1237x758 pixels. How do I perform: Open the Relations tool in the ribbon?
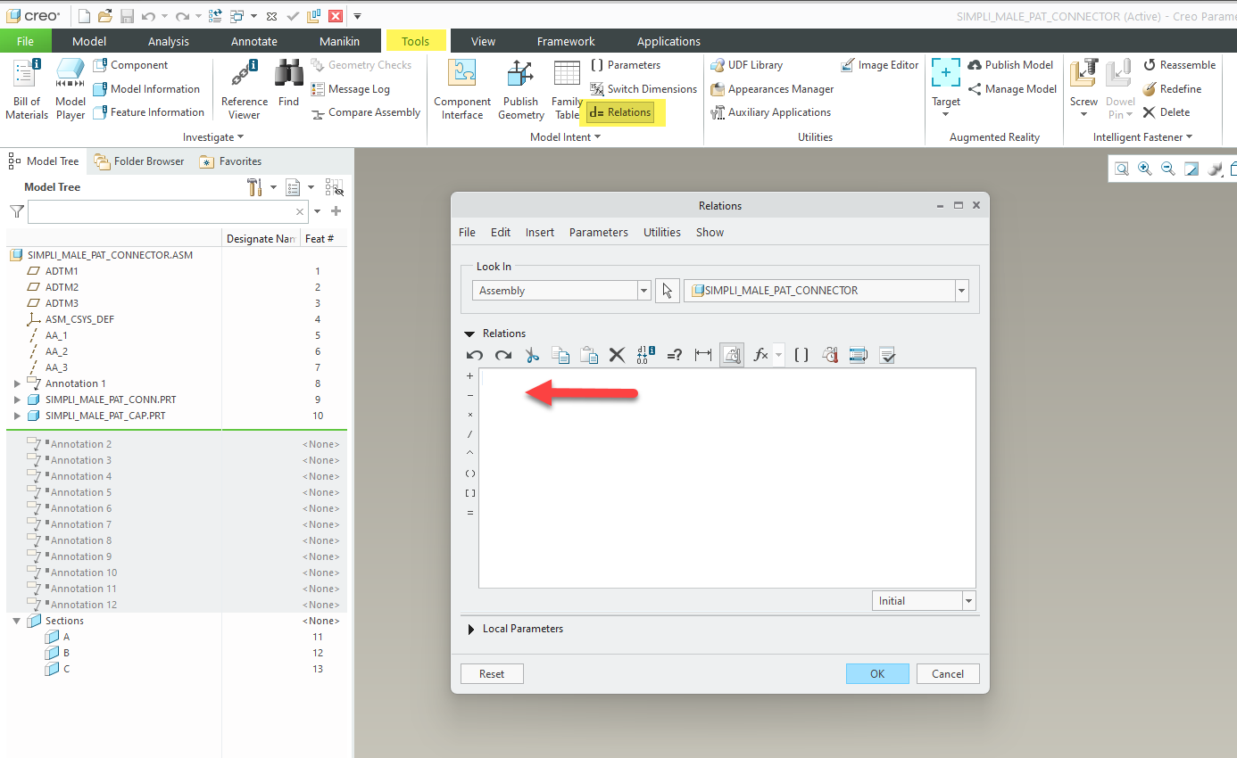[x=622, y=111]
